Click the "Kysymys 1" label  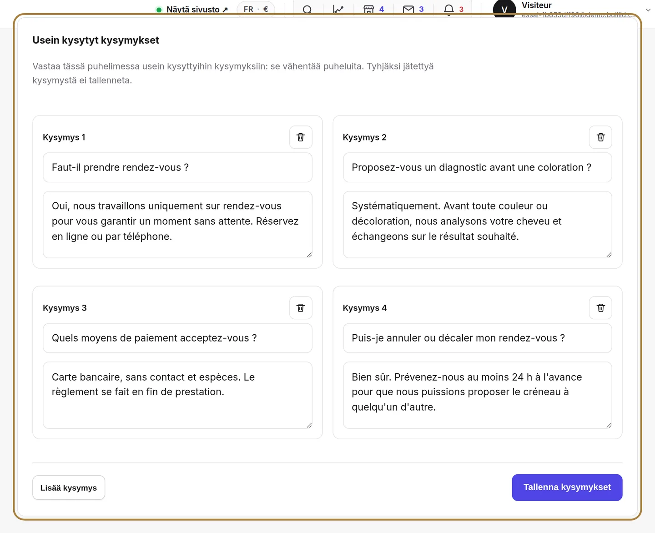(64, 137)
